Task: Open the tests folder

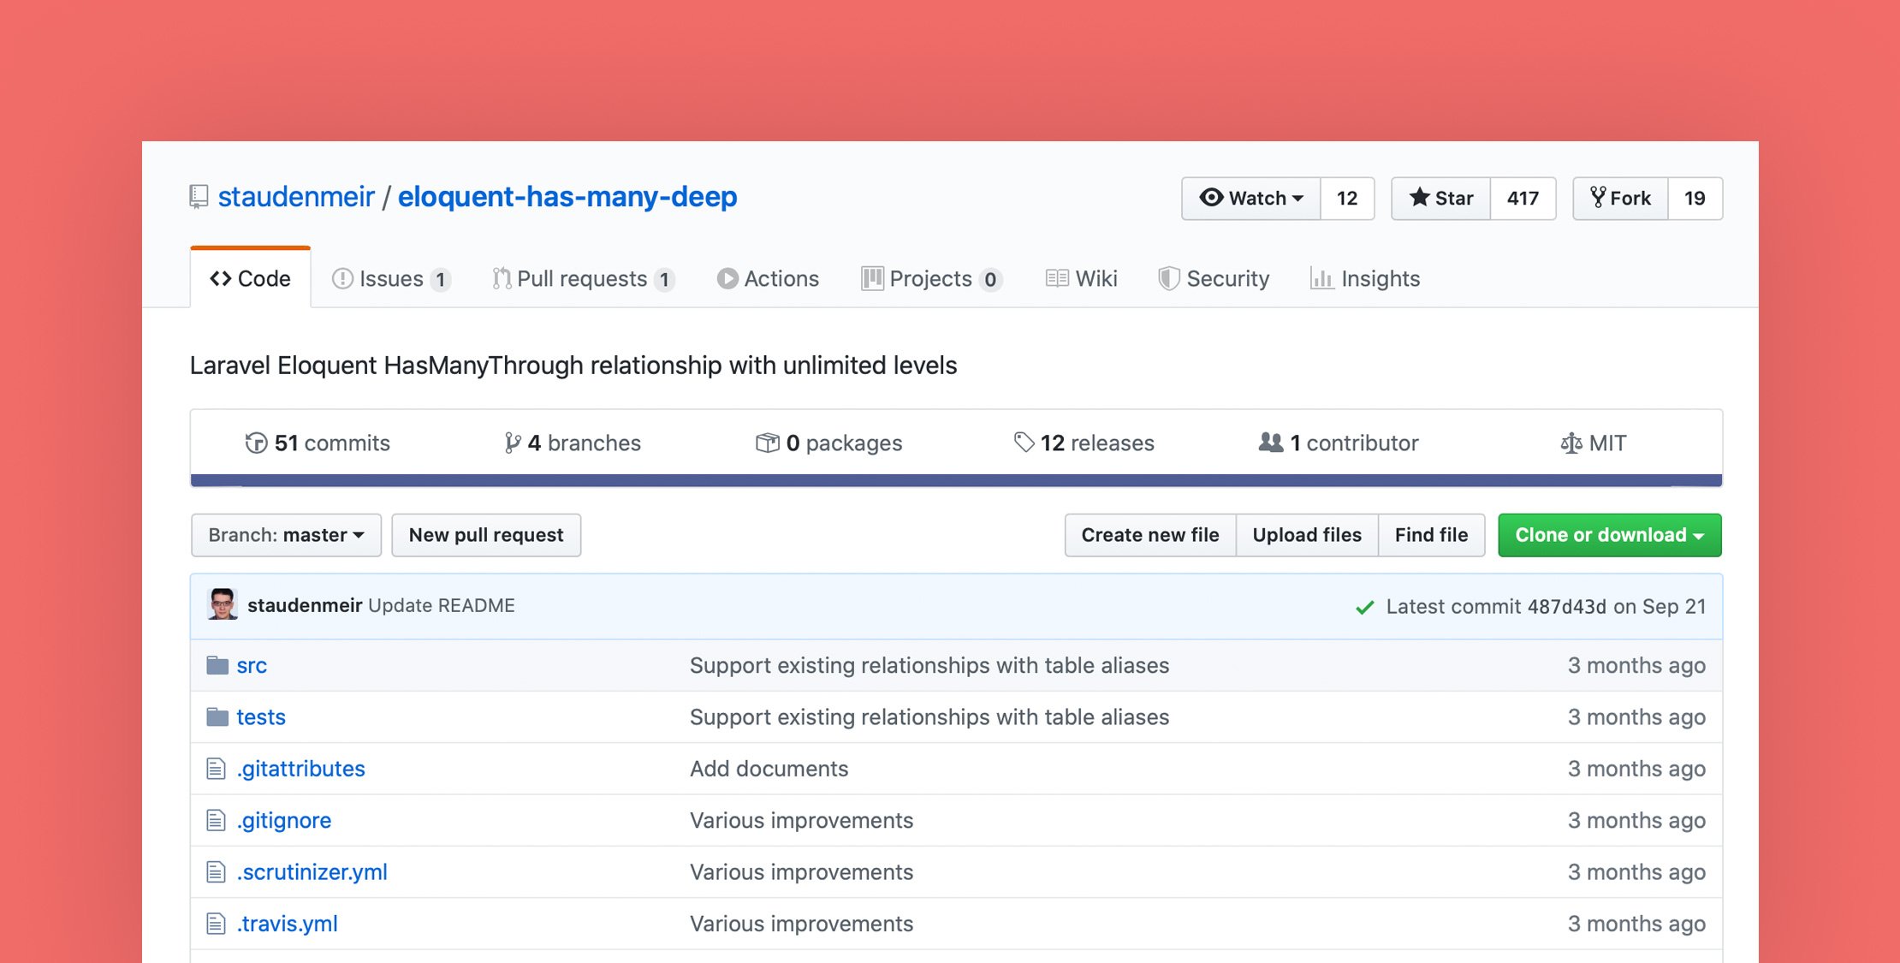Action: pyautogui.click(x=261, y=717)
